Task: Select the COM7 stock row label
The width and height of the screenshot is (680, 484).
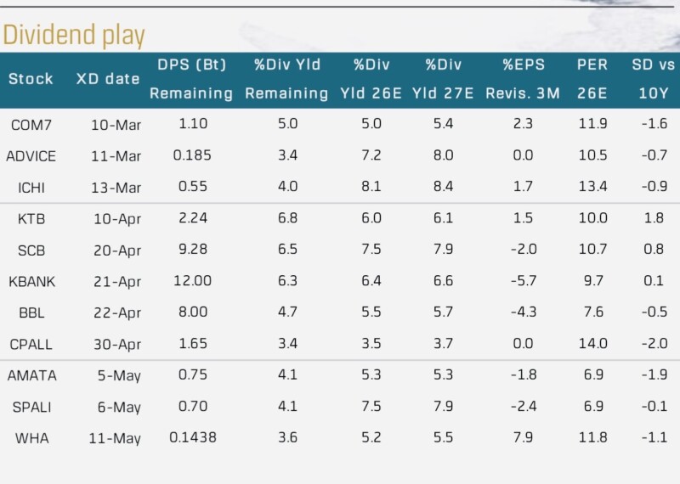Action: 30,125
